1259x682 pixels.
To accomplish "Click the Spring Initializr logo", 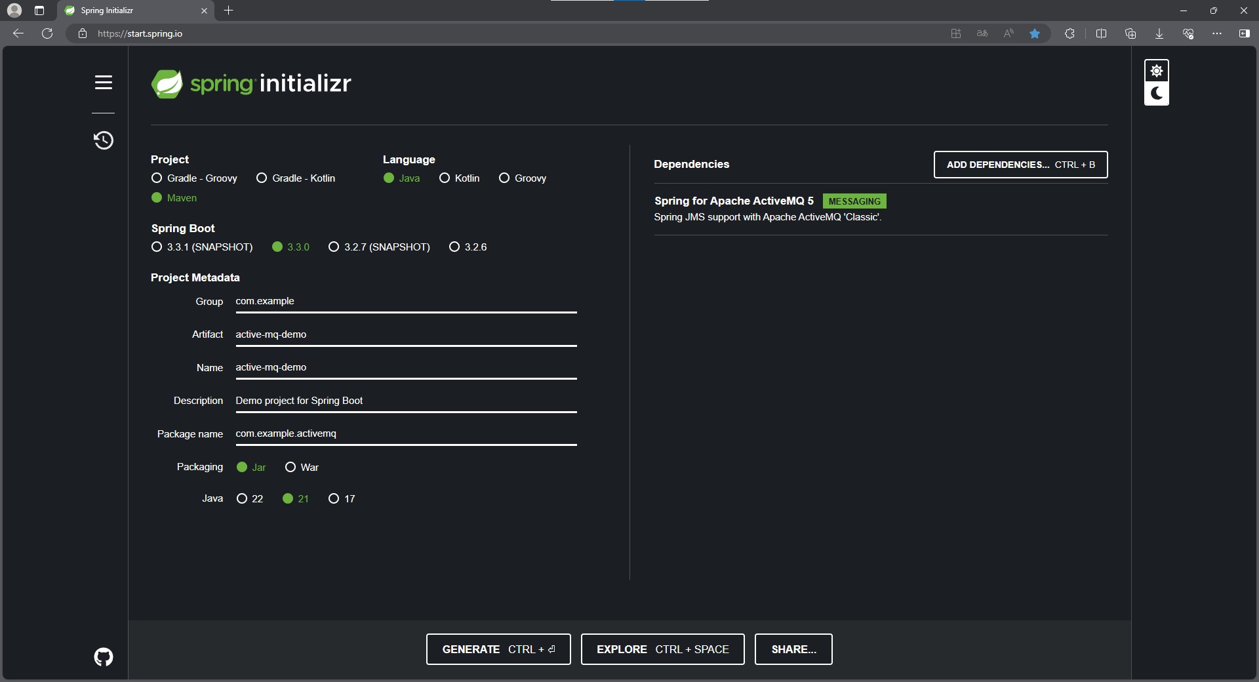I will pos(251,84).
